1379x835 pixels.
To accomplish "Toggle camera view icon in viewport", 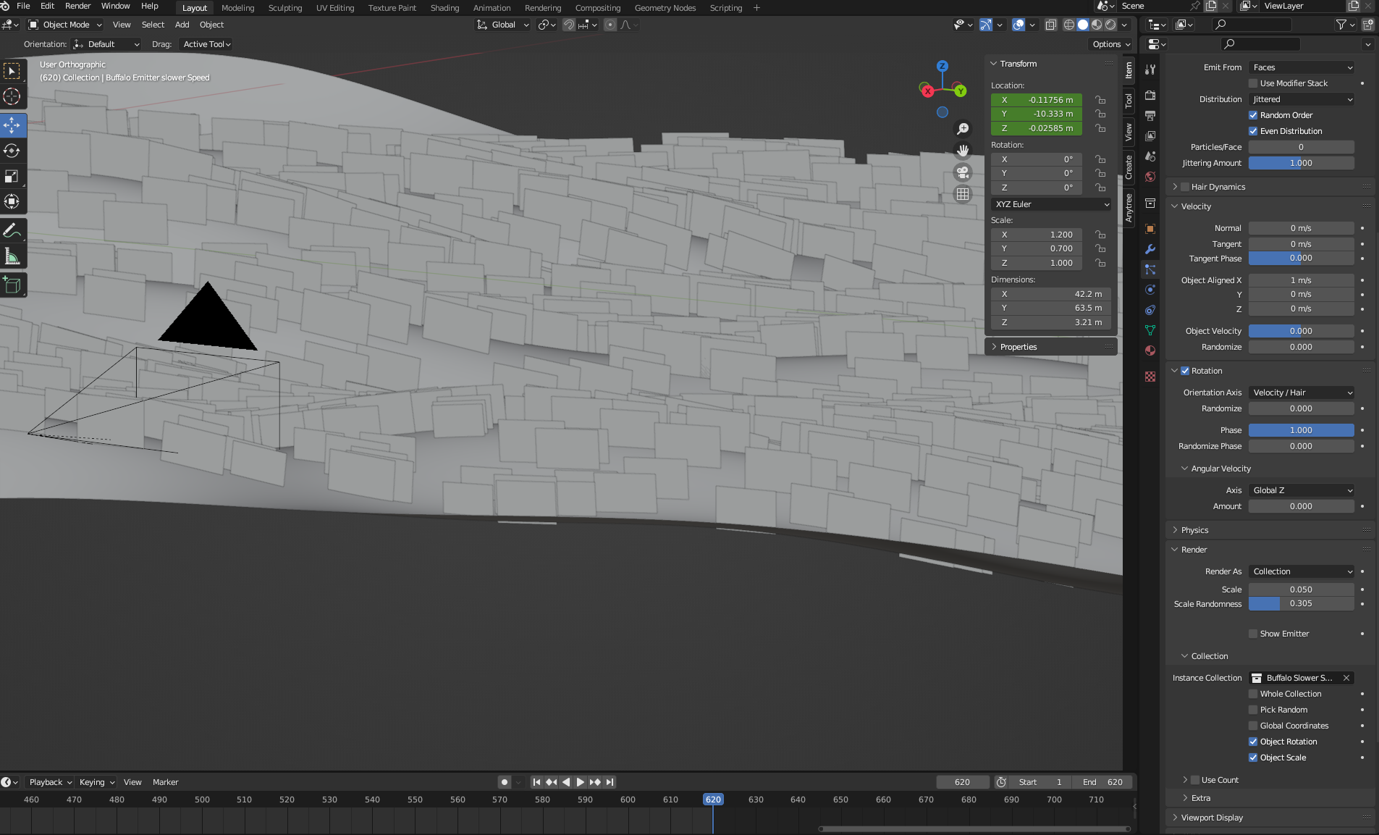I will click(x=963, y=172).
